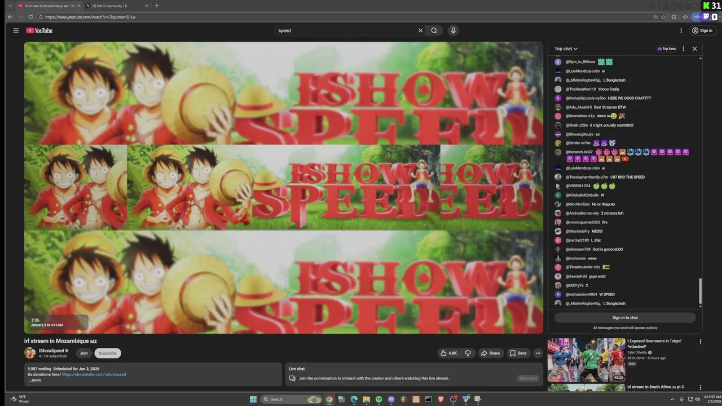This screenshot has width=722, height=406.
Task: Show the Top fans leaderboard
Action: [667, 48]
